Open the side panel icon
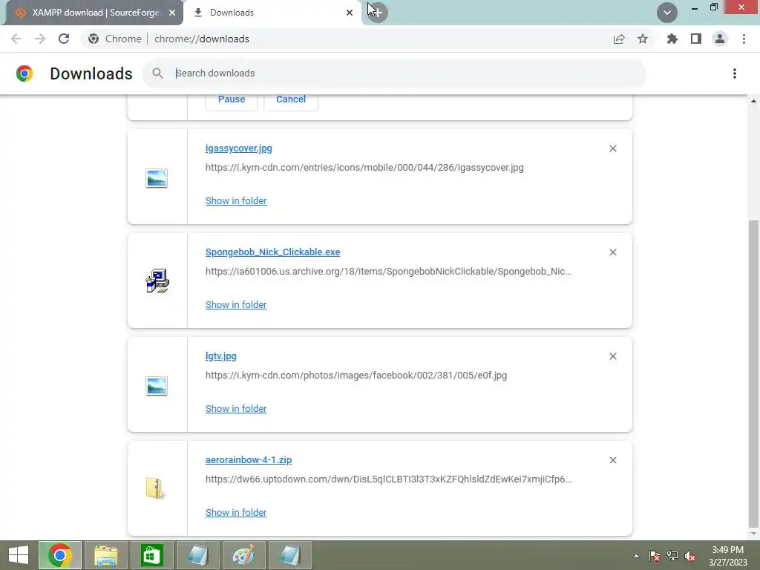 pyautogui.click(x=696, y=39)
